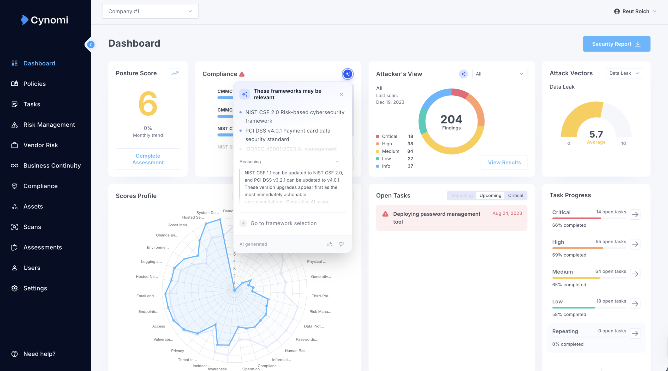
Task: Click the Assessments clipboard icon
Action: (15, 248)
